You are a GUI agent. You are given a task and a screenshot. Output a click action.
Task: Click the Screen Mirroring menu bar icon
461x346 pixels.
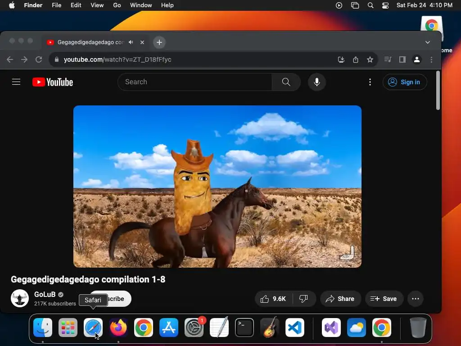click(355, 5)
